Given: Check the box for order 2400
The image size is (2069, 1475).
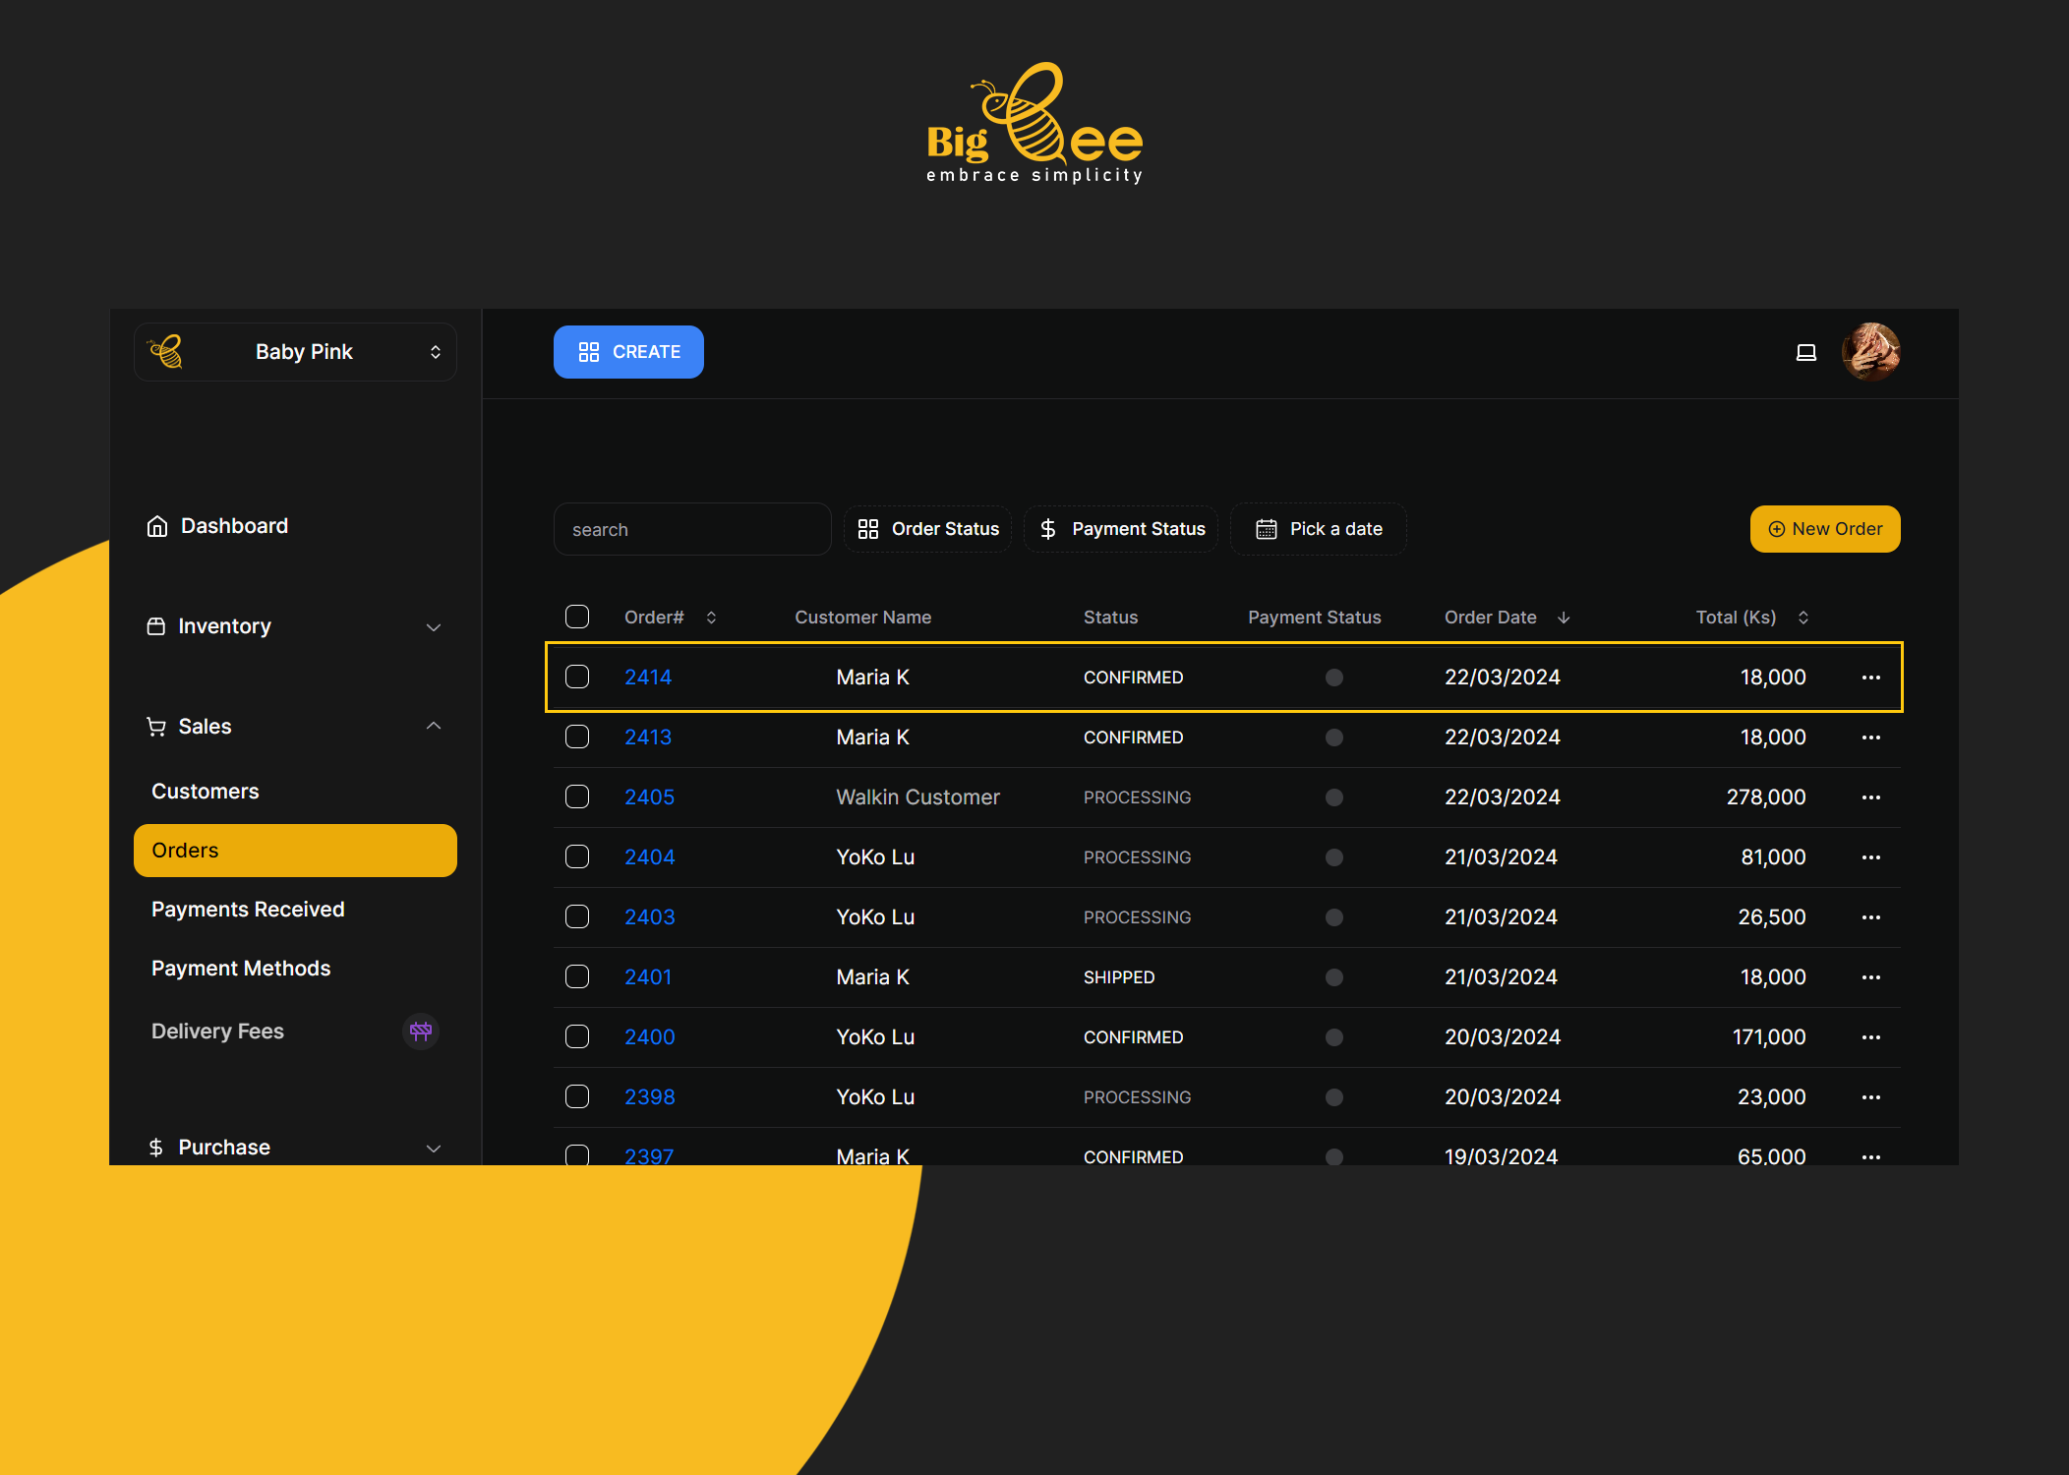Looking at the screenshot, I should click(x=577, y=1036).
